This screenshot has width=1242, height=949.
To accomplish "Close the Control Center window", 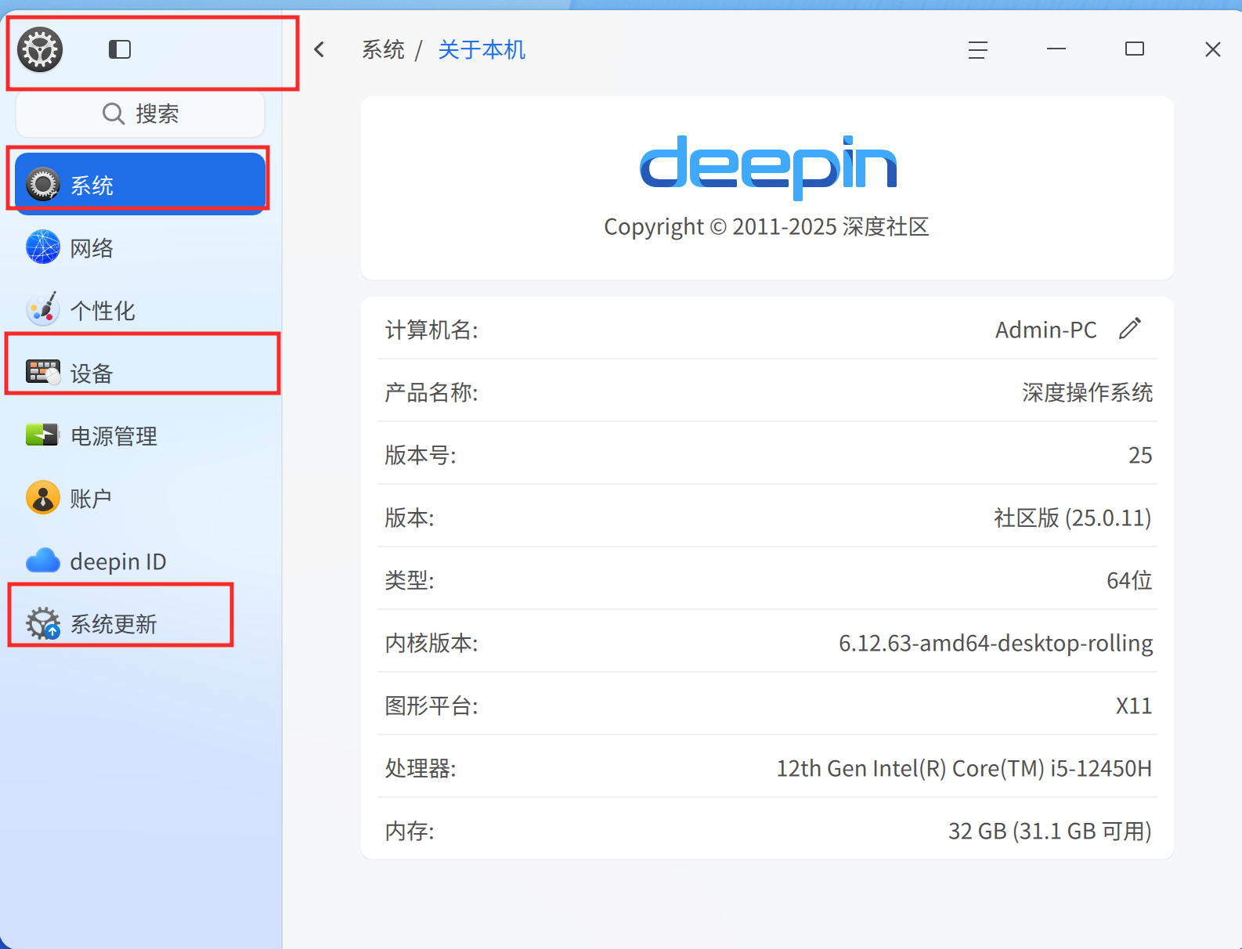I will point(1213,49).
